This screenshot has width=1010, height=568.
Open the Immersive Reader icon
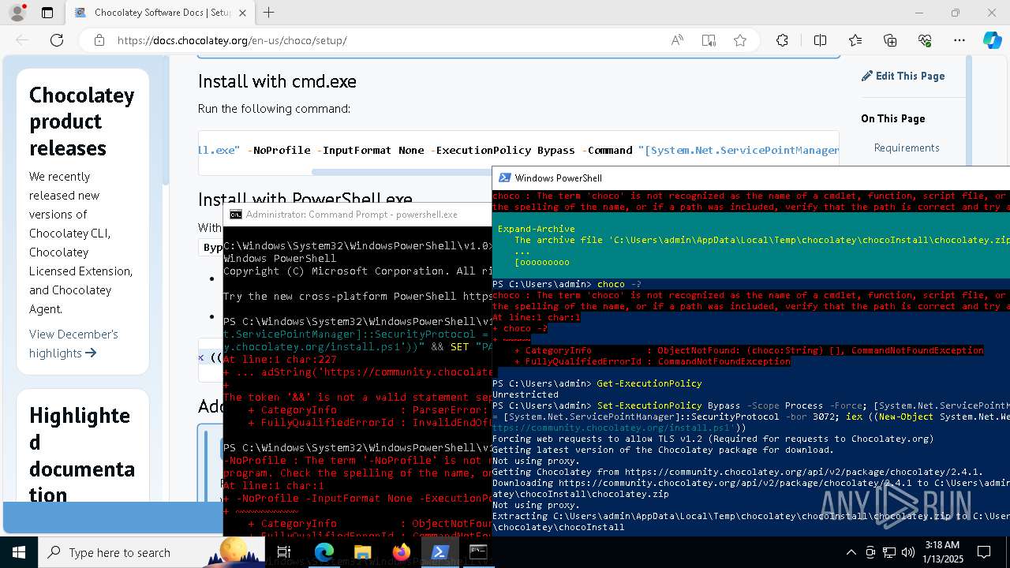(x=709, y=40)
